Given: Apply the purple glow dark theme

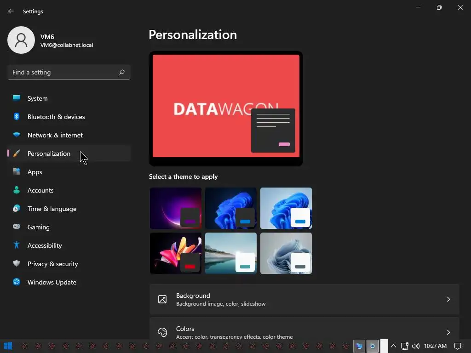Looking at the screenshot, I should [176, 208].
